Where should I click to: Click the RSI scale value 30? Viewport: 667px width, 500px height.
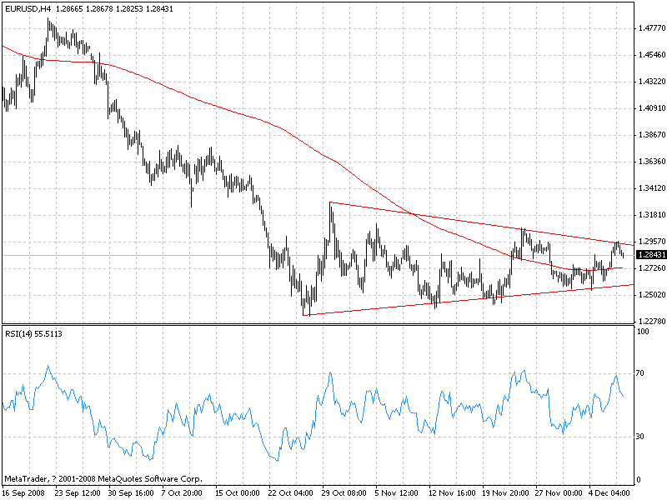tap(639, 437)
